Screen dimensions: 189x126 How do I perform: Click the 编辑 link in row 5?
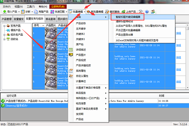(178, 81)
